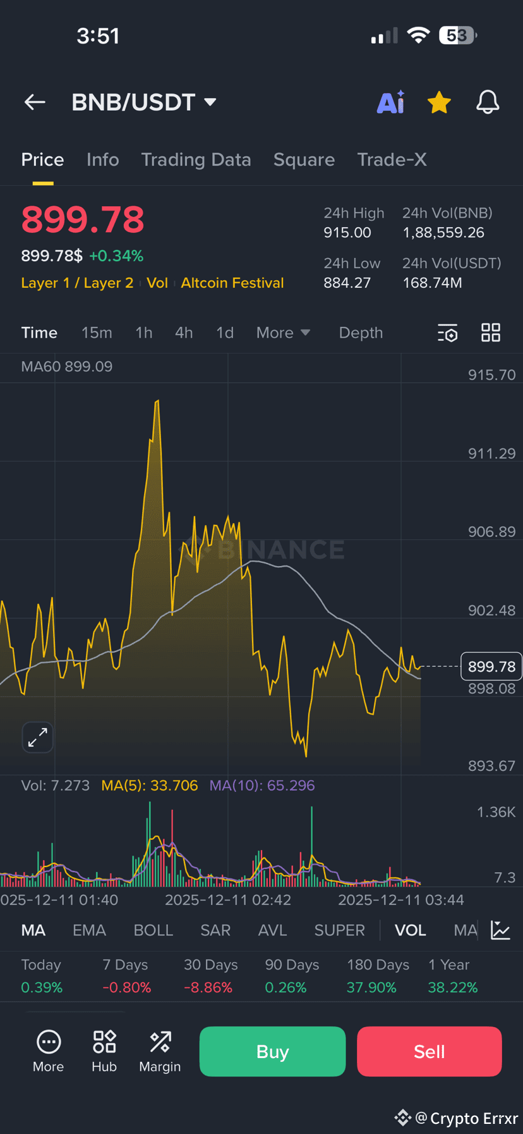This screenshot has width=523, height=1134.
Task: Enable the EMA indicator
Action: 89,930
